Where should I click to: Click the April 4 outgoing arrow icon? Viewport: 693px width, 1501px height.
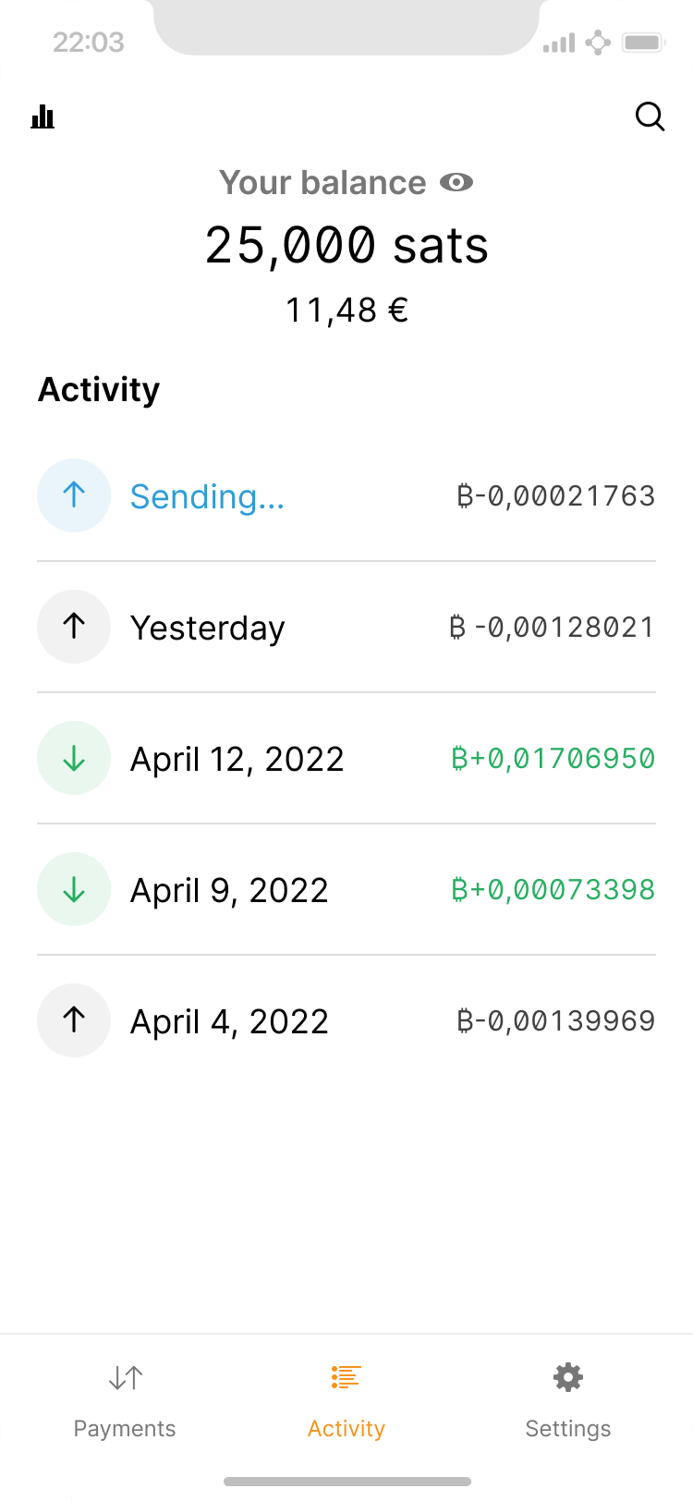click(x=74, y=1020)
